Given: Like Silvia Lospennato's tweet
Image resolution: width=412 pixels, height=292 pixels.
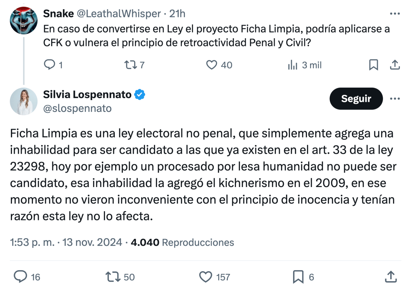Looking at the screenshot, I should point(206,277).
